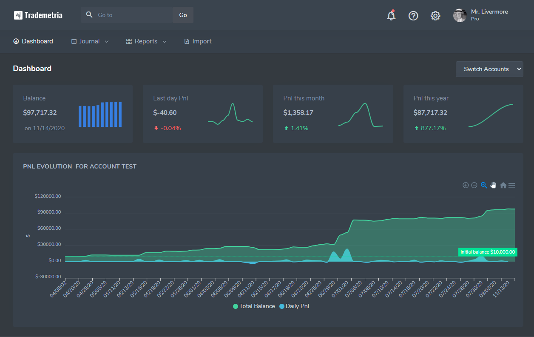The width and height of the screenshot is (534, 337).
Task: Open settings gear icon
Action: [435, 16]
